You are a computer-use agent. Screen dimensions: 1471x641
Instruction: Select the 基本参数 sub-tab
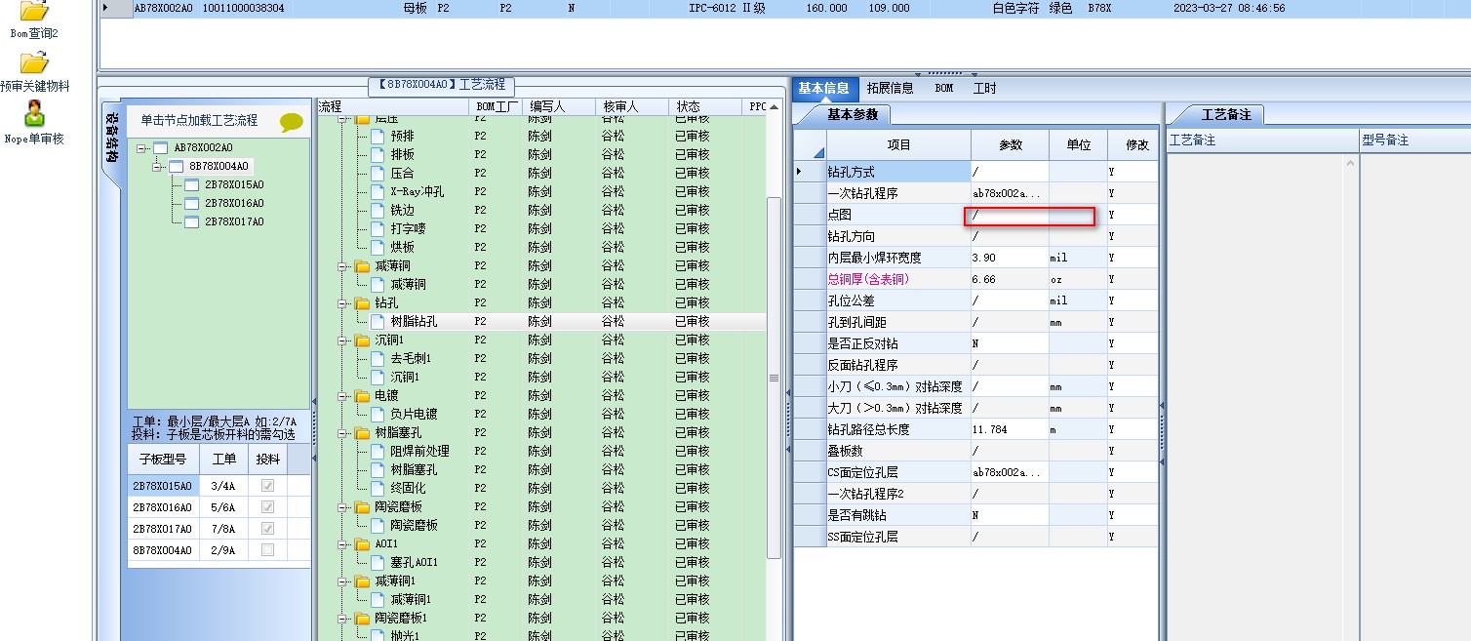(852, 114)
